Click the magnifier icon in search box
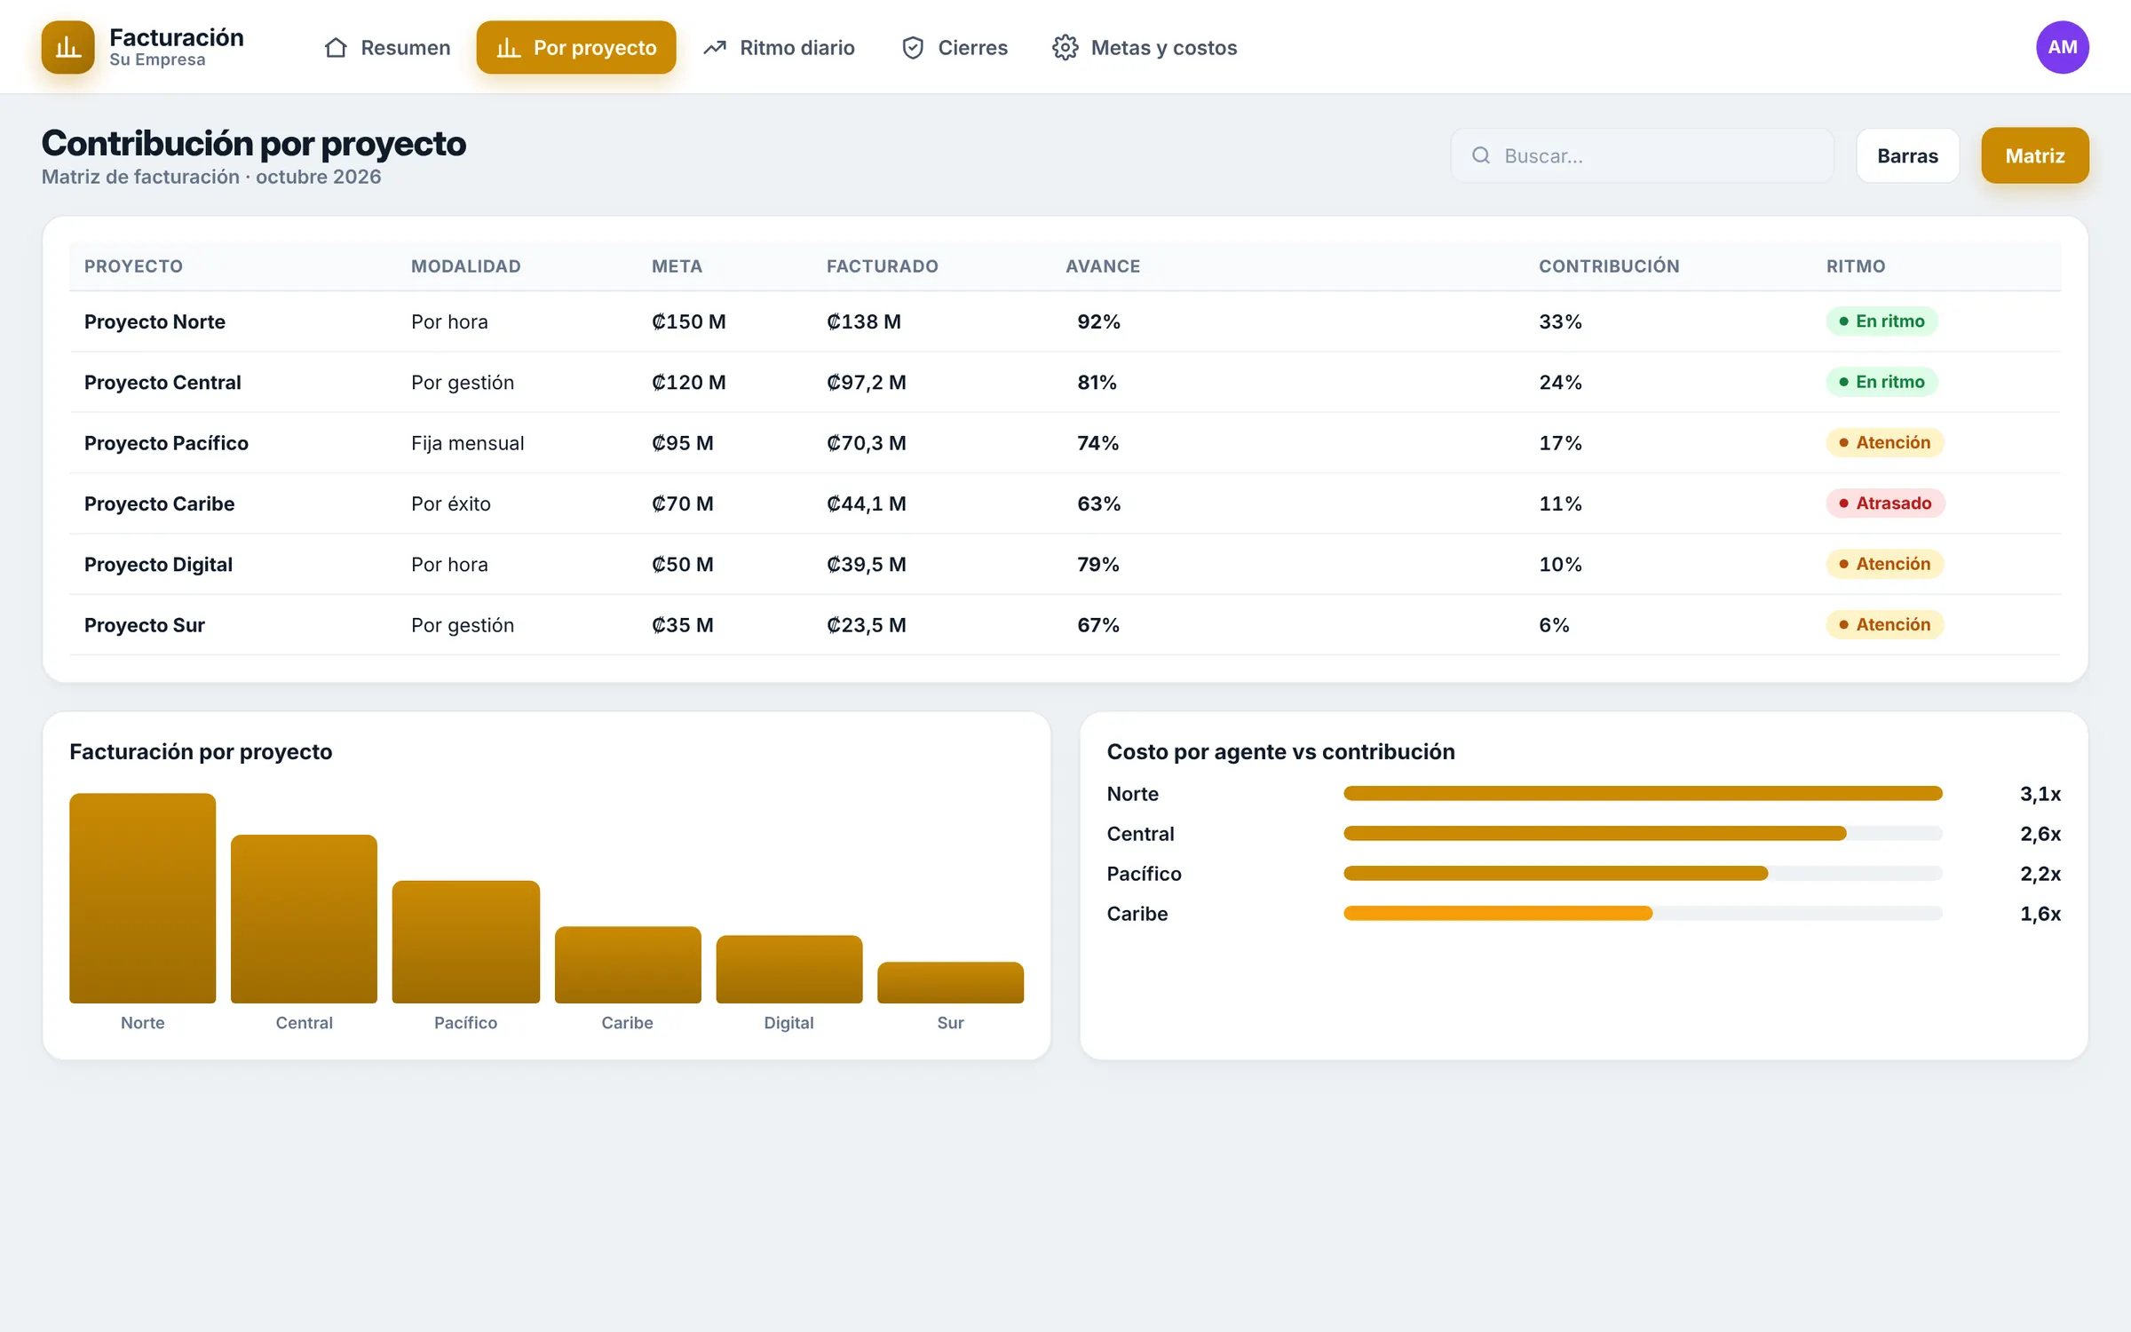Viewport: 2131px width, 1332px height. click(1481, 155)
